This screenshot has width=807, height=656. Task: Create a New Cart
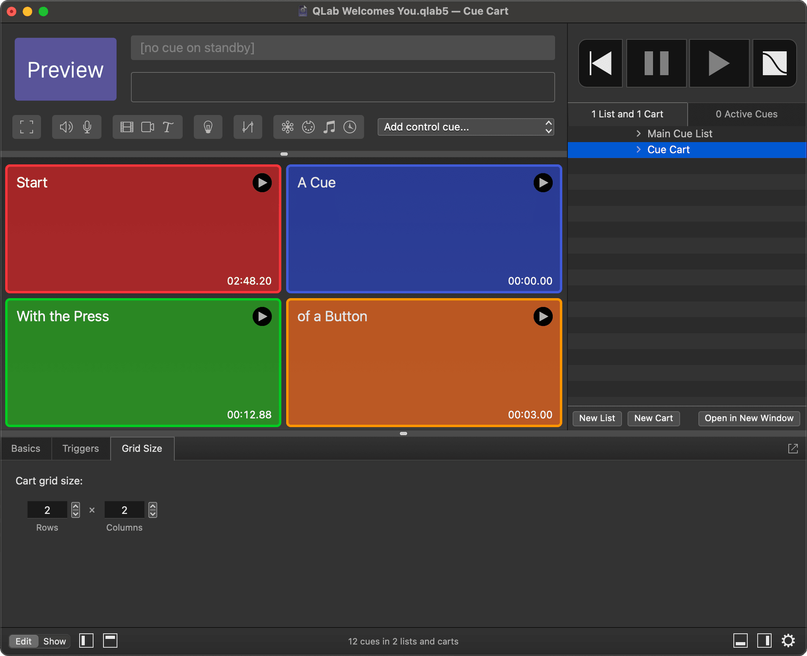point(653,418)
